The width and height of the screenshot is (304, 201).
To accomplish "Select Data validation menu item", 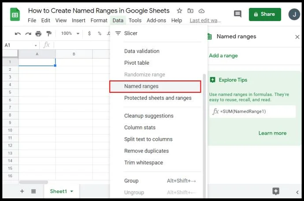I will [156, 51].
